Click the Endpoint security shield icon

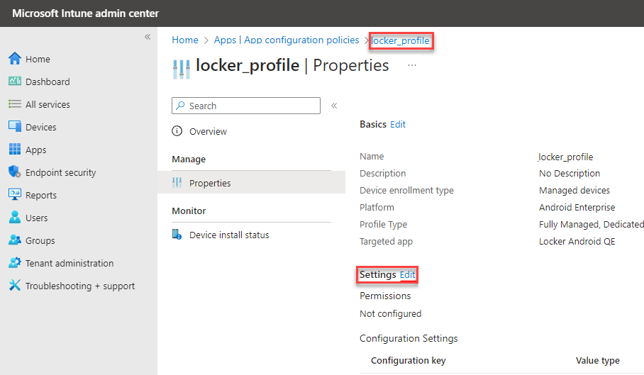(15, 172)
